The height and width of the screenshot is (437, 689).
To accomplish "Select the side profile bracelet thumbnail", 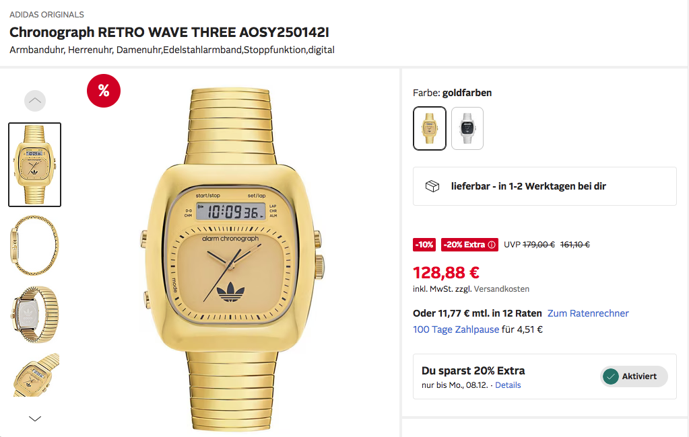I will click(x=35, y=245).
